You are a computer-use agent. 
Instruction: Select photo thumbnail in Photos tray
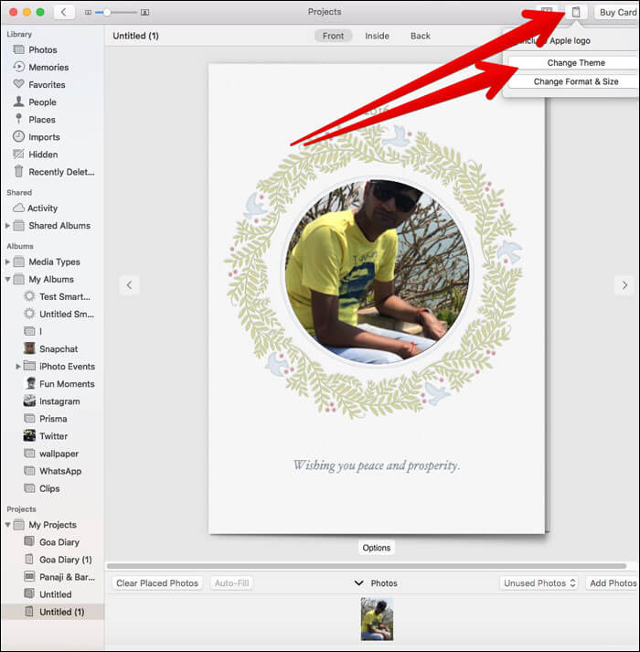click(x=377, y=619)
